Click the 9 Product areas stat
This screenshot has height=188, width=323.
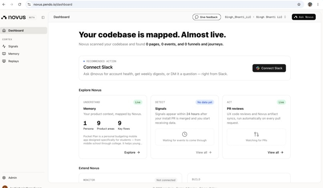[x=105, y=125]
